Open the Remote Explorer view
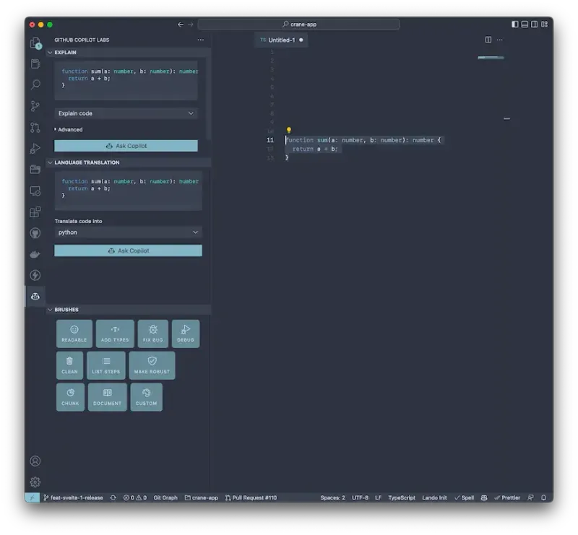This screenshot has height=535, width=578. pos(35,191)
